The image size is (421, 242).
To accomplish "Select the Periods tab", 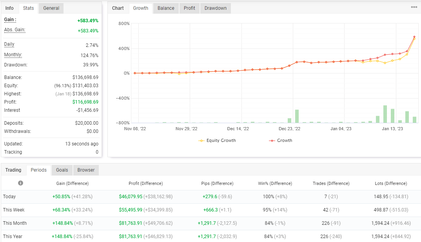I will click(x=39, y=170).
